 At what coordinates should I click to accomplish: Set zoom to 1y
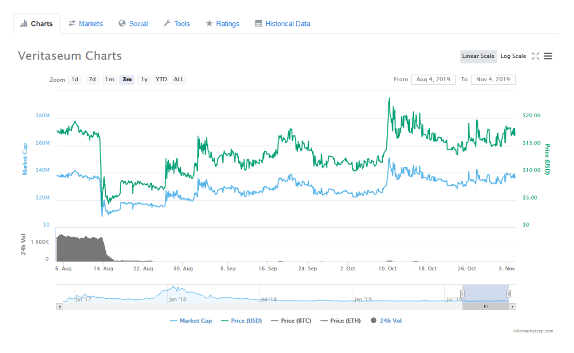coord(144,80)
